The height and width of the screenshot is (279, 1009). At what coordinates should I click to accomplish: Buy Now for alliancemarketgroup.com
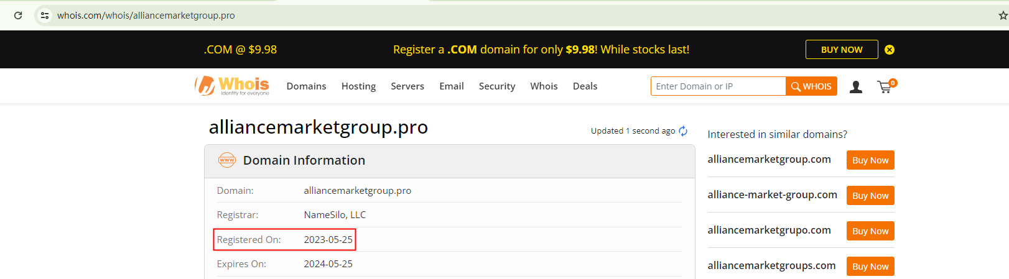[870, 160]
